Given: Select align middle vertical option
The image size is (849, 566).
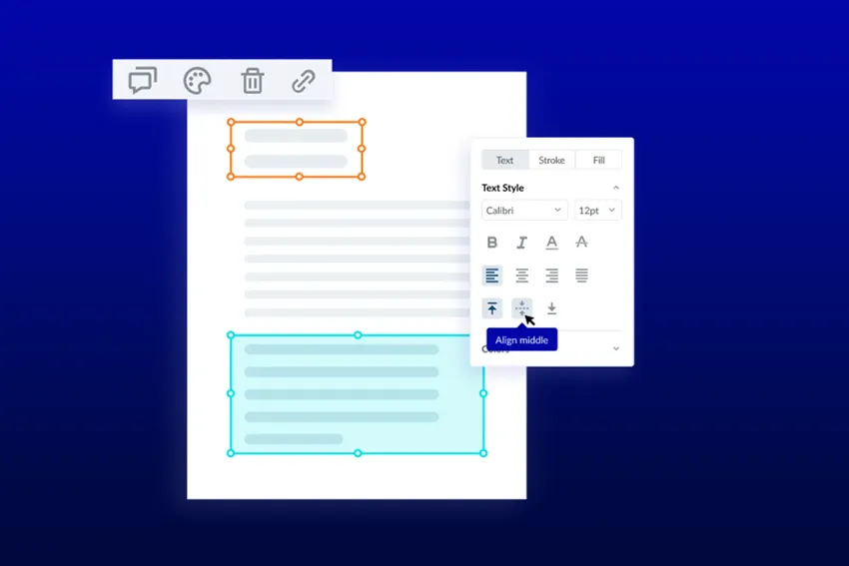Looking at the screenshot, I should point(521,307).
